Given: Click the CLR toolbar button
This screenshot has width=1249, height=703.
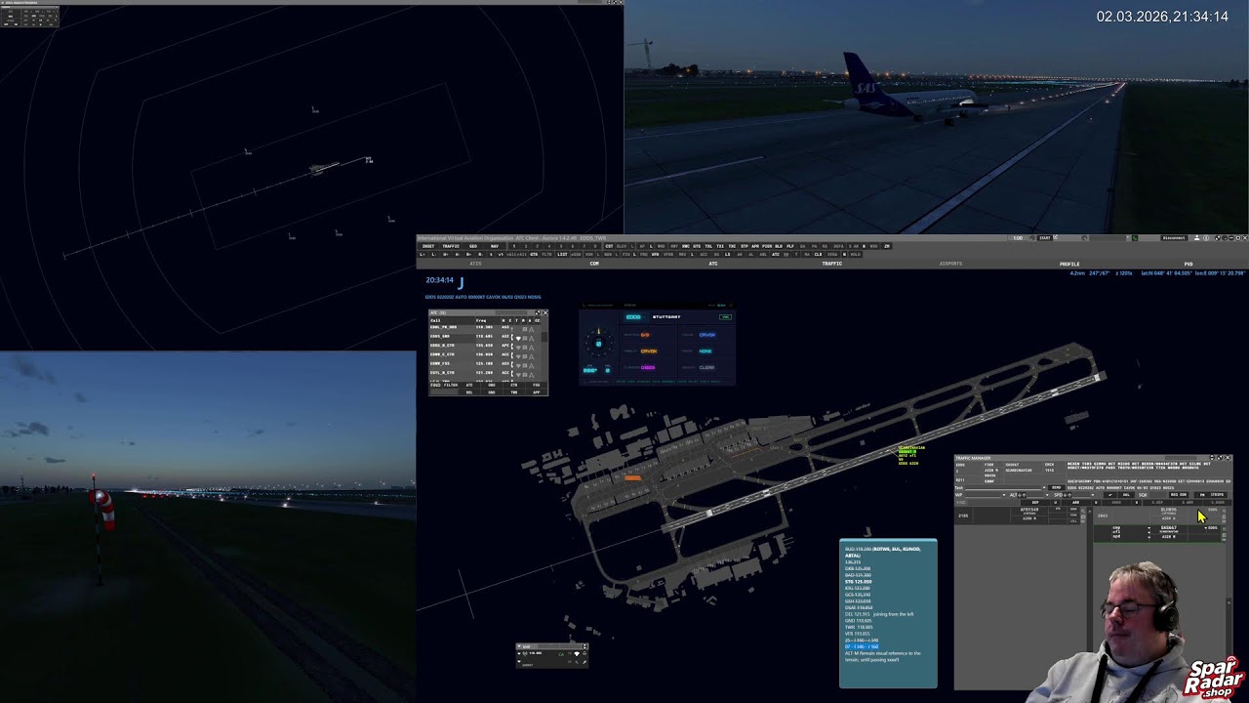Looking at the screenshot, I should click(818, 255).
